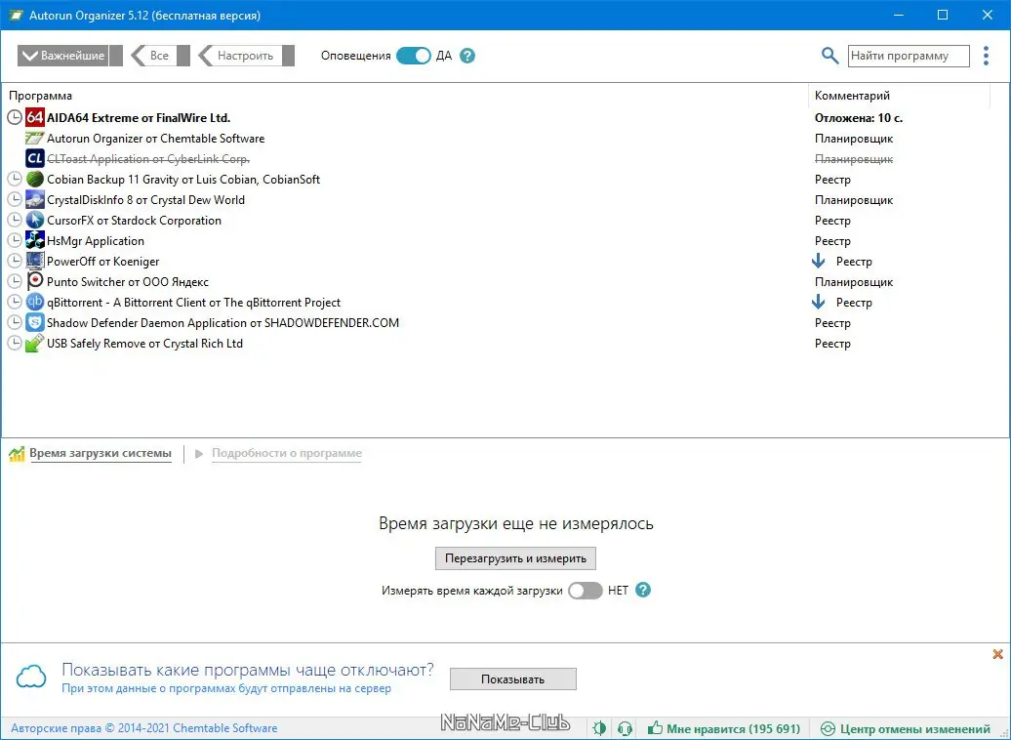The height and width of the screenshot is (740, 1011).
Task: Switch to the Все filter view
Action: (x=161, y=56)
